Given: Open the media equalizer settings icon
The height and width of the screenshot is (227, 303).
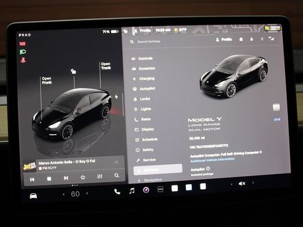Looking at the screenshot, I should click(x=99, y=176).
